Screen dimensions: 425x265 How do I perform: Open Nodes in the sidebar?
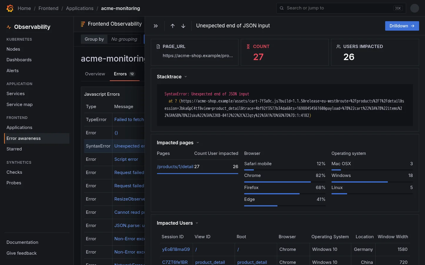13,49
